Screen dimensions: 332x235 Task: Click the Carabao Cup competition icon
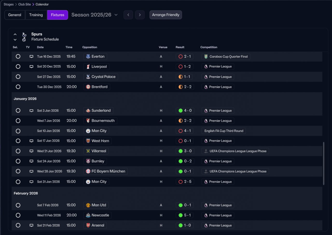[206, 57]
